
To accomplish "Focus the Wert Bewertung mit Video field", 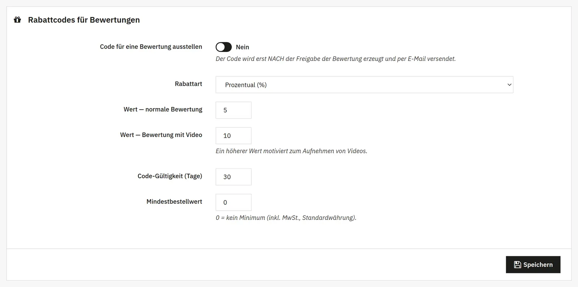I will point(233,136).
